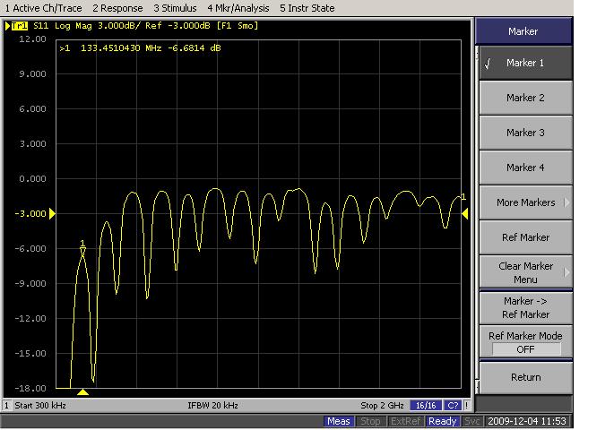Screen dimensions: 614x430
Task: Open the 3 Stimulus menu
Action: point(175,8)
